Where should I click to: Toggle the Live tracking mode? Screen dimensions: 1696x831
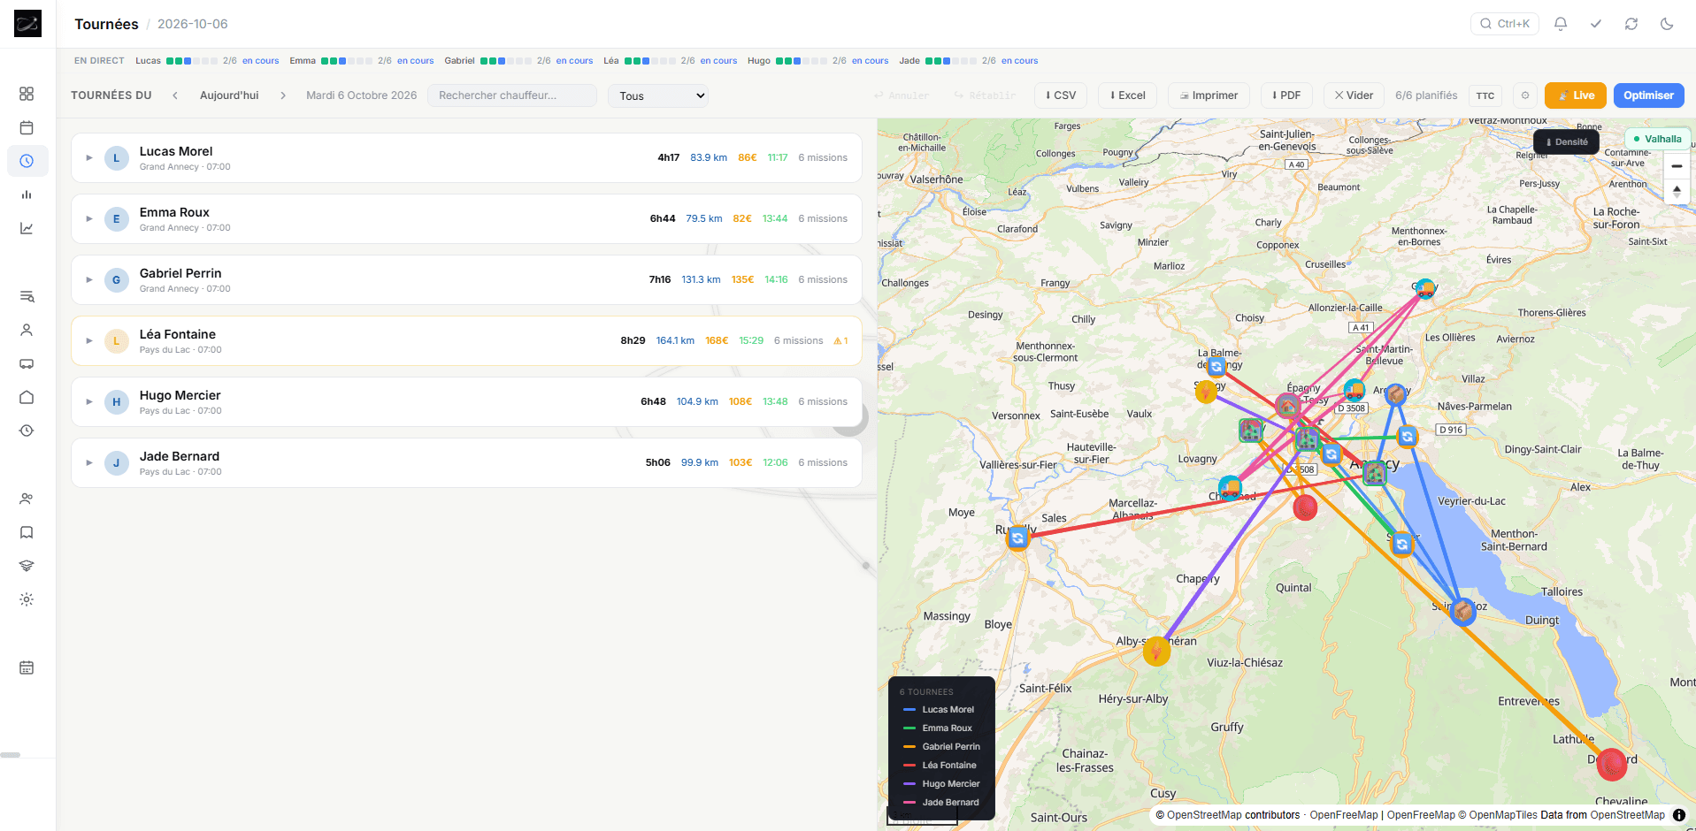[x=1576, y=95]
